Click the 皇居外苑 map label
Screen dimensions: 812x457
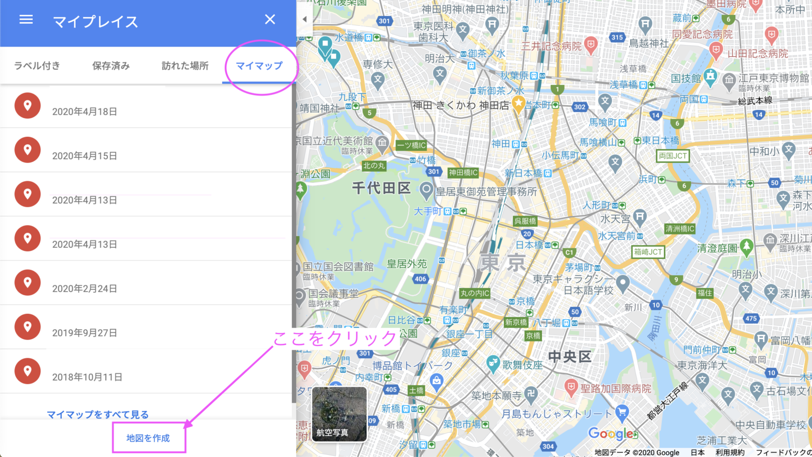click(407, 264)
